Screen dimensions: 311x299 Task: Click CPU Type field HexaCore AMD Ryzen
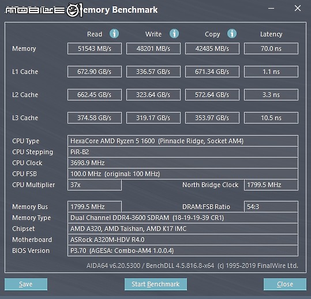(183, 141)
